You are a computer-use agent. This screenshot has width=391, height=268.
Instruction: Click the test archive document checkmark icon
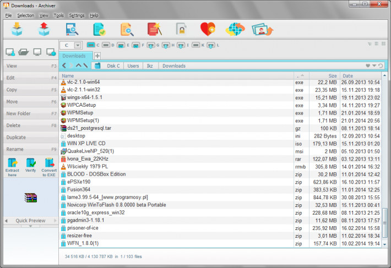pyautogui.click(x=99, y=29)
